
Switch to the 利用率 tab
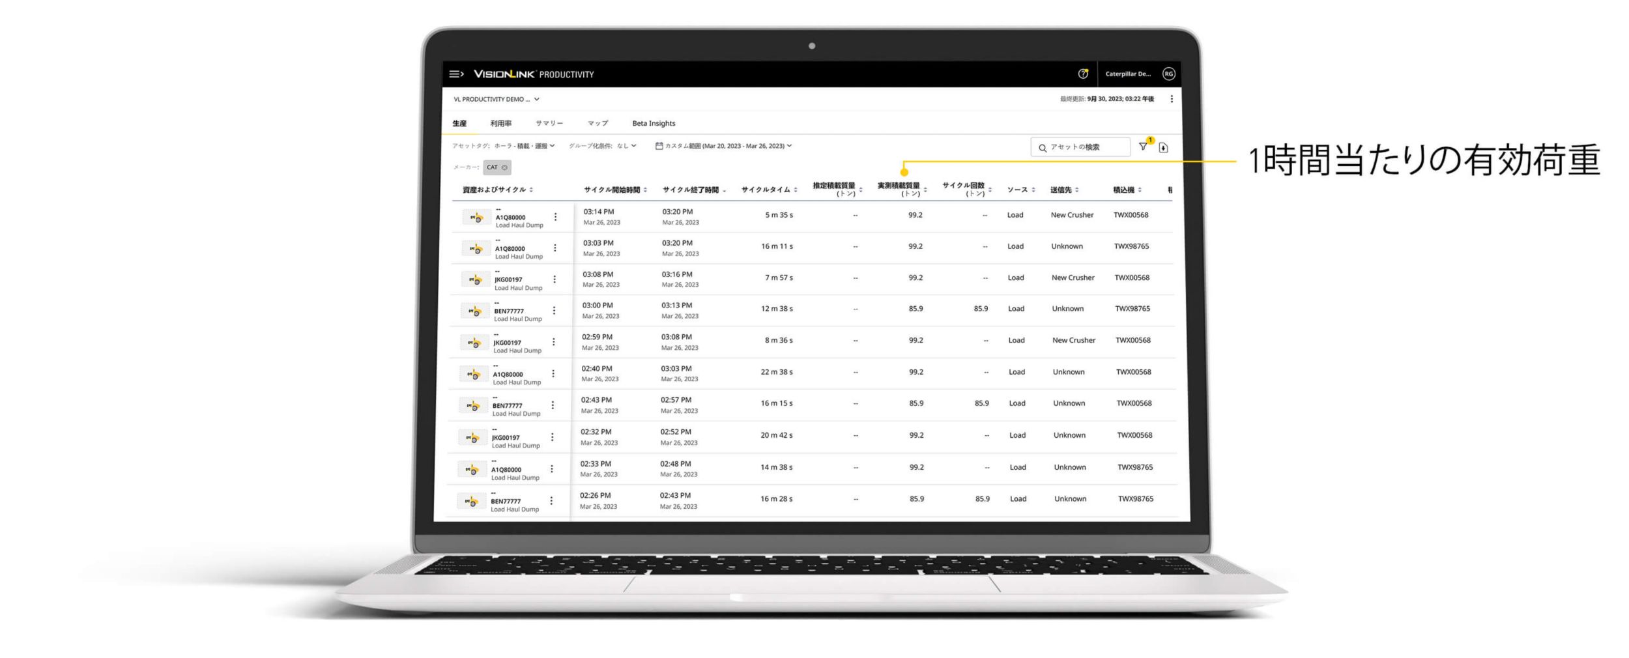point(500,123)
